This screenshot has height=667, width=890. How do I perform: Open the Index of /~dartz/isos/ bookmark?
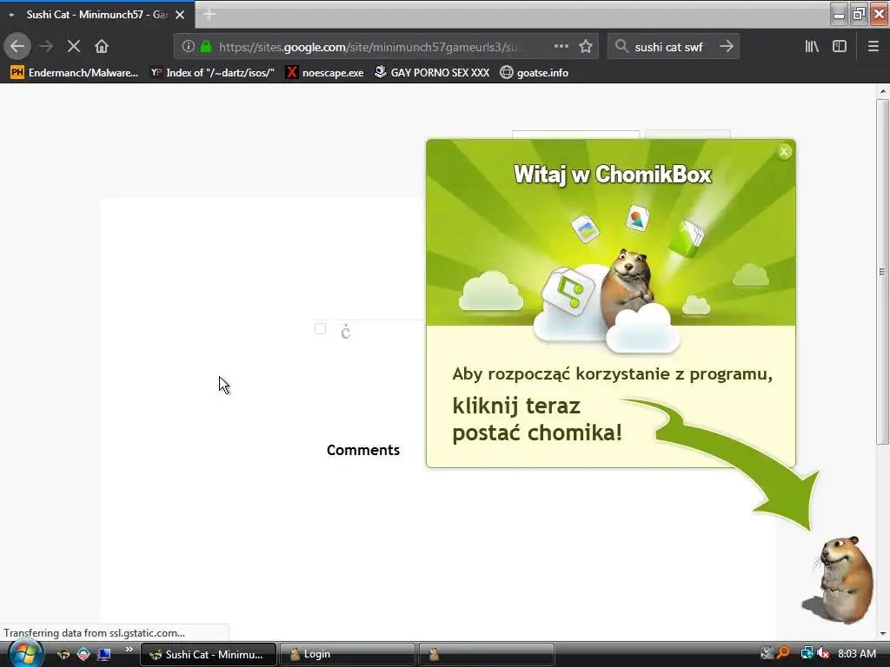pyautogui.click(x=212, y=73)
